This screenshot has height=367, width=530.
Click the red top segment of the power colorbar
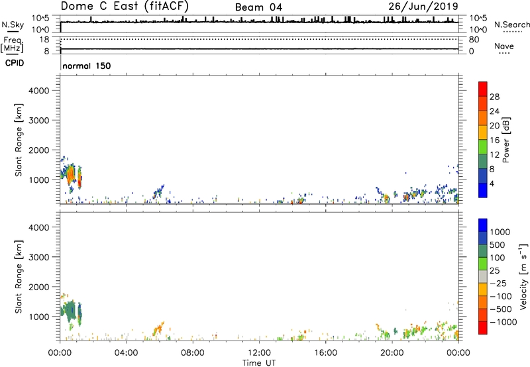pyautogui.click(x=483, y=89)
